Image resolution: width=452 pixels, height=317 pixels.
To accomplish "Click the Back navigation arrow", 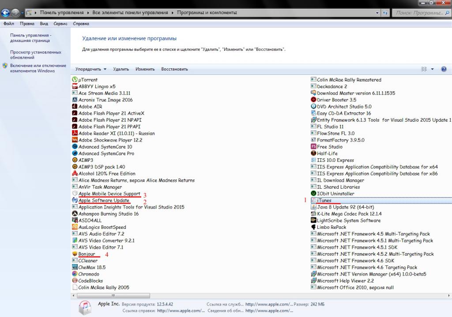I will [x=5, y=13].
